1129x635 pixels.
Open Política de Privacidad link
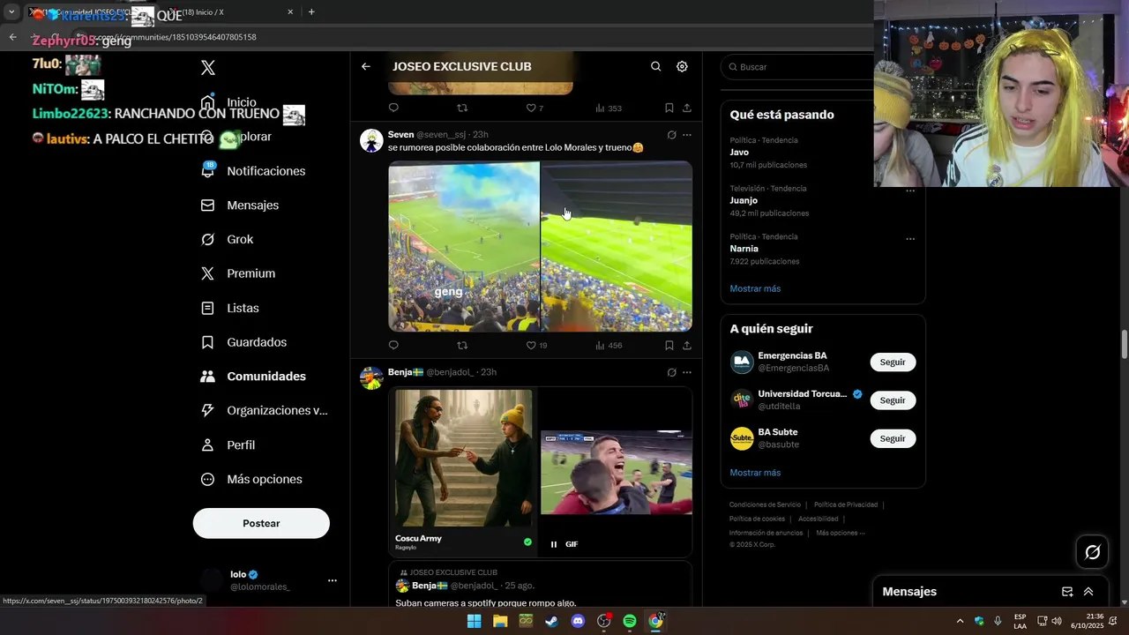846,504
